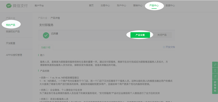Click the 产品详情 breadcrumb text
218x102 pixels.
[55, 18]
